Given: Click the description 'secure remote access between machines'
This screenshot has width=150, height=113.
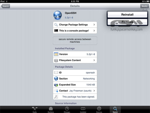Looking at the screenshot, I should pos(75,40).
